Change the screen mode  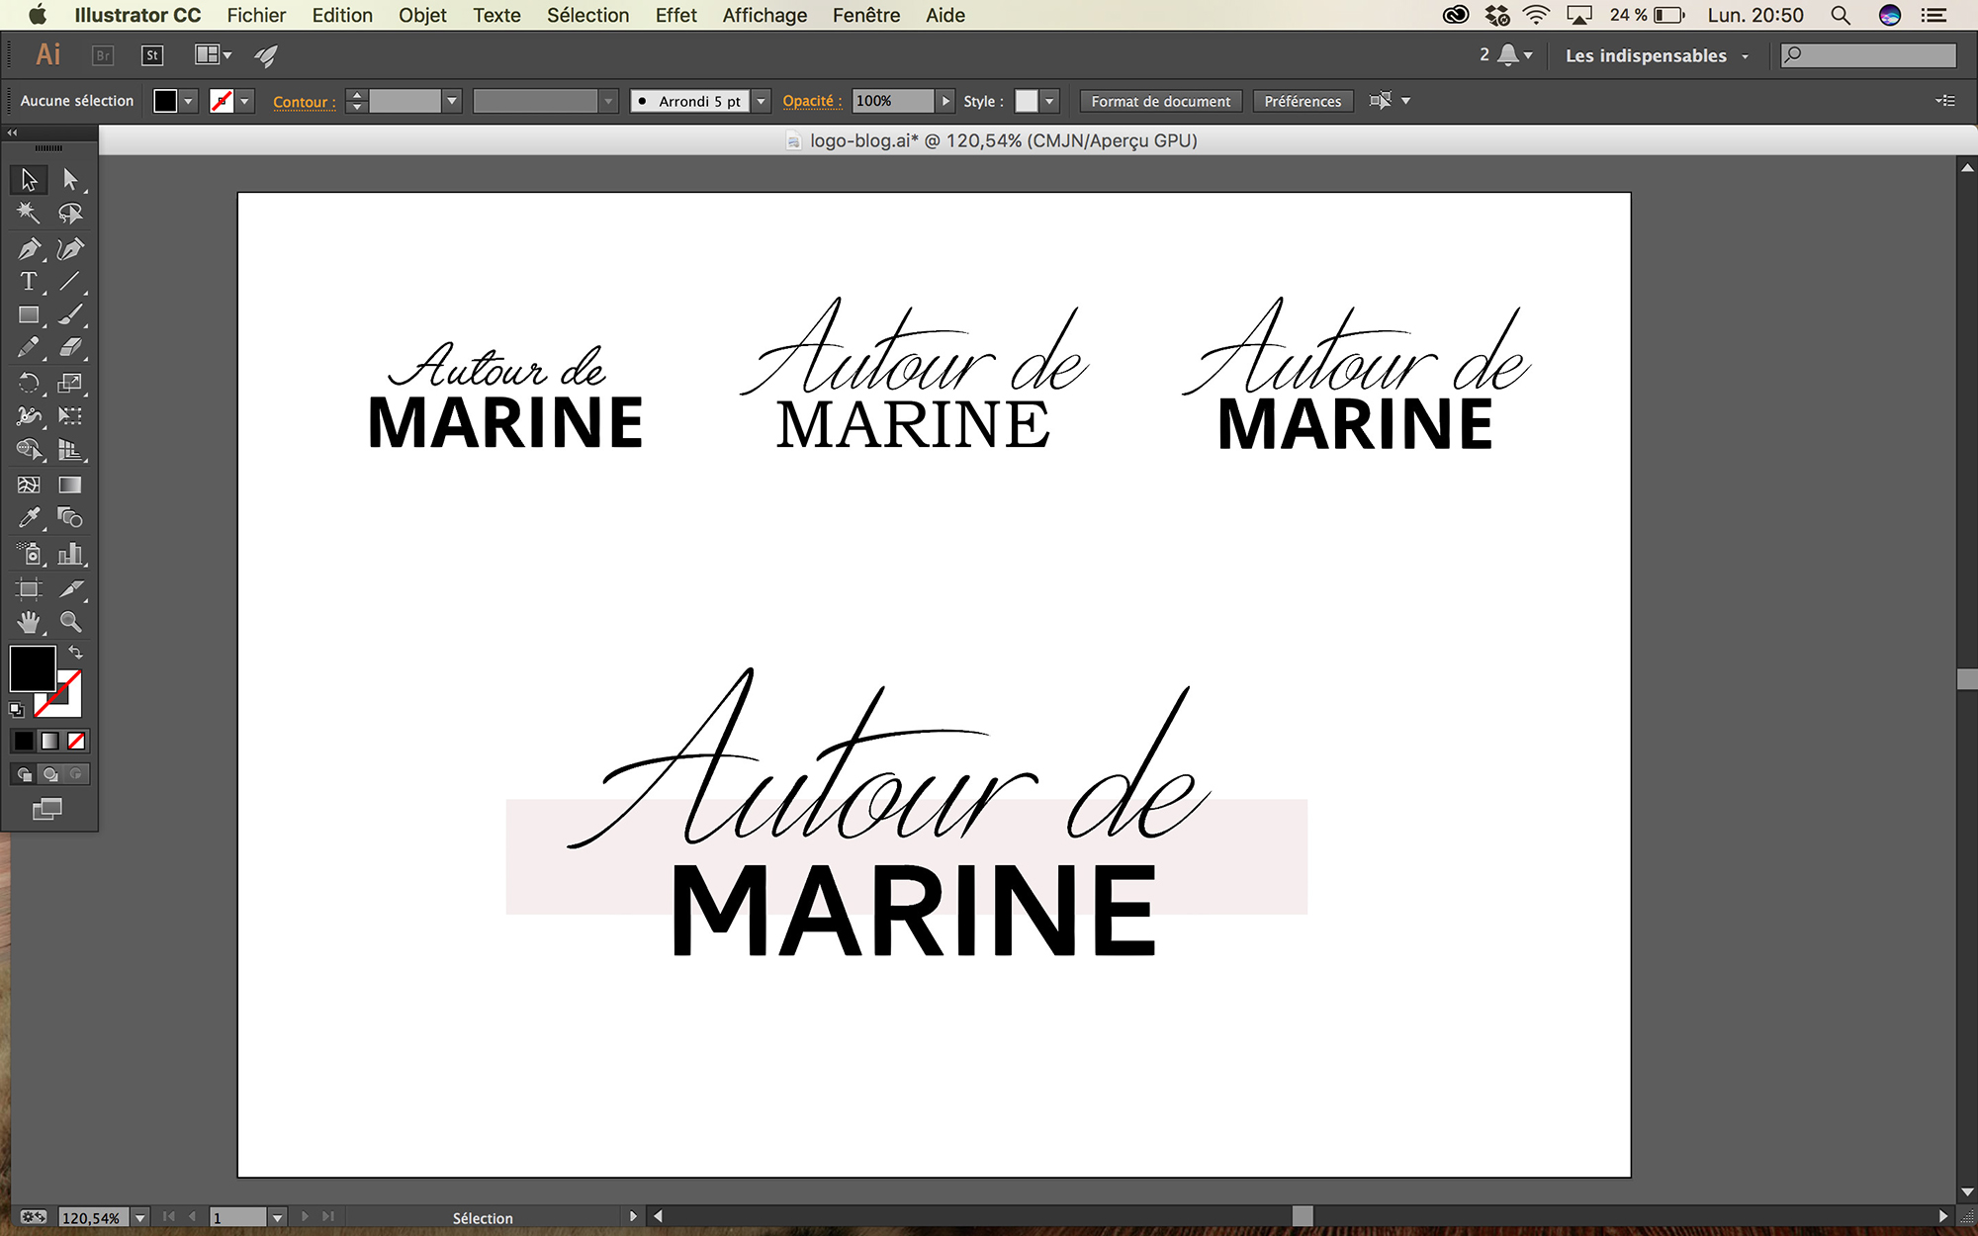pyautogui.click(x=46, y=810)
